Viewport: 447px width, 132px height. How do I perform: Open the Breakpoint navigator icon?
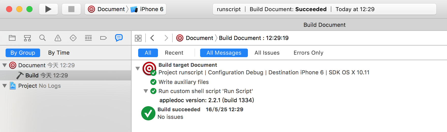pyautogui.click(x=103, y=38)
